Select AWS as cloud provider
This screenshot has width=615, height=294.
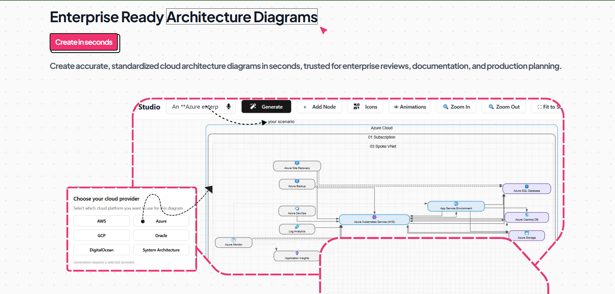101,221
